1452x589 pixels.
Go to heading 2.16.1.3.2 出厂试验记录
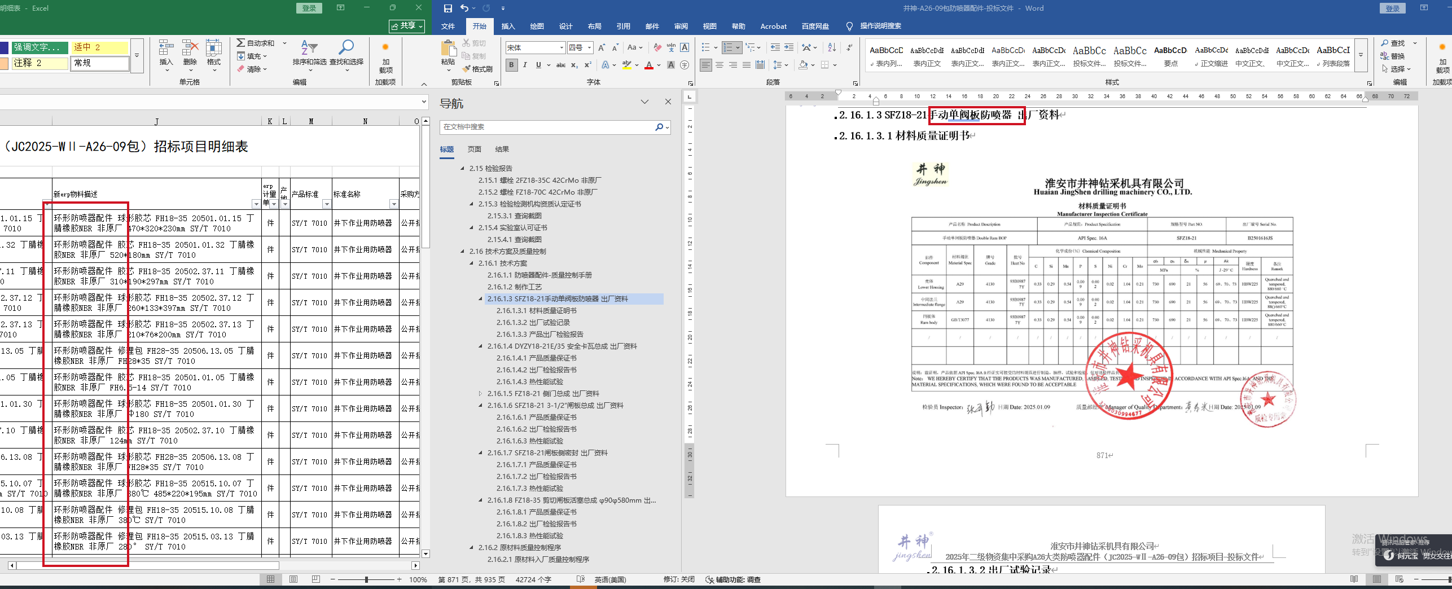coord(533,323)
